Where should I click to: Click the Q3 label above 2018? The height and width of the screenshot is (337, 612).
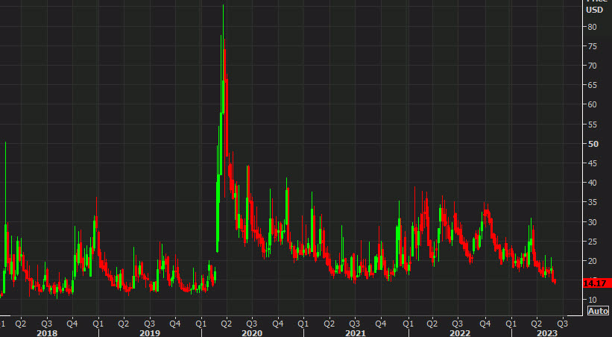click(x=46, y=324)
